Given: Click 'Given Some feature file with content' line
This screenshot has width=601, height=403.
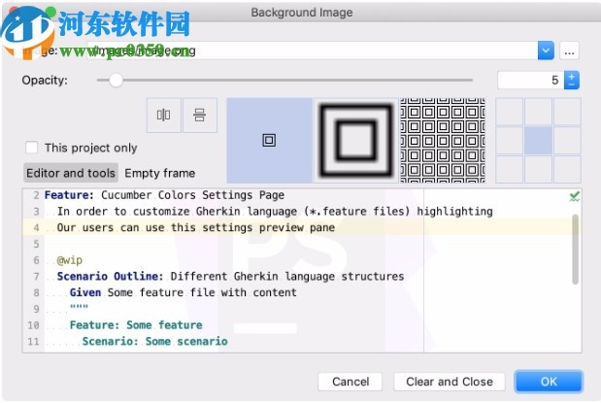Looking at the screenshot, I should coord(183,292).
